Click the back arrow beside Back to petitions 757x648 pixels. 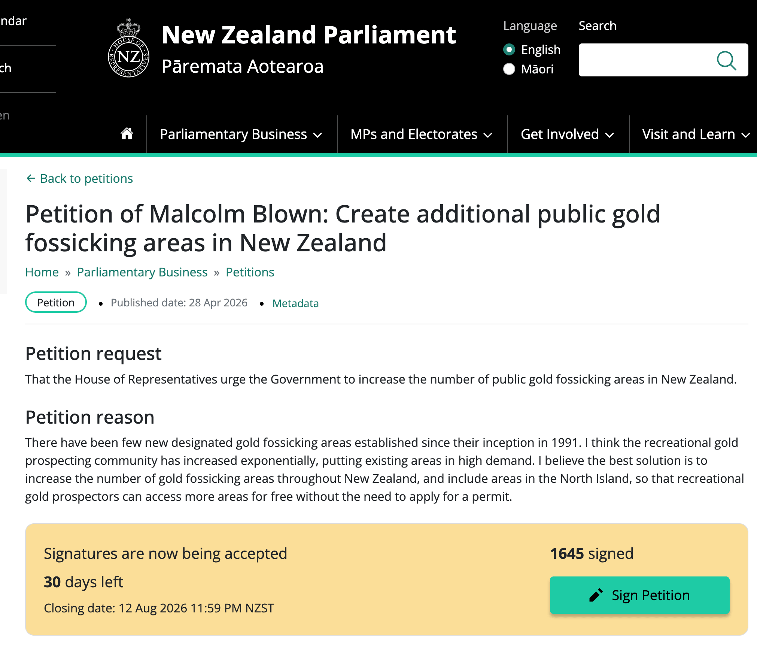(31, 179)
